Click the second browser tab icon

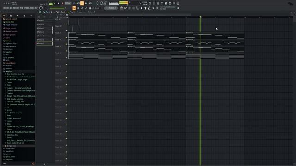point(11,15)
